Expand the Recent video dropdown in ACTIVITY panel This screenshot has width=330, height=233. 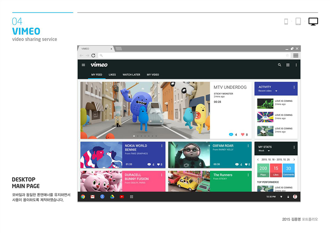(276, 91)
